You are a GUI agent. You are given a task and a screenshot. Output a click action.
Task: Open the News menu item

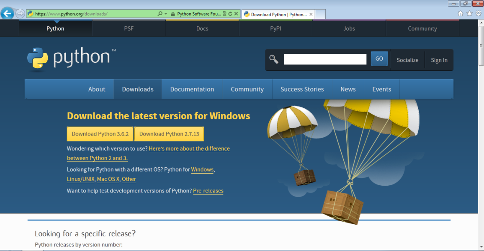[x=348, y=89]
